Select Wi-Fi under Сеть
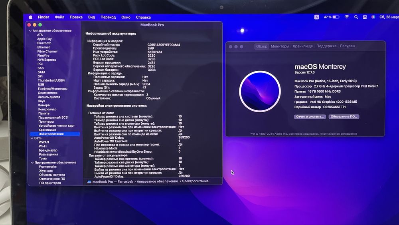Screen dimensions: 399x225 point(43,146)
